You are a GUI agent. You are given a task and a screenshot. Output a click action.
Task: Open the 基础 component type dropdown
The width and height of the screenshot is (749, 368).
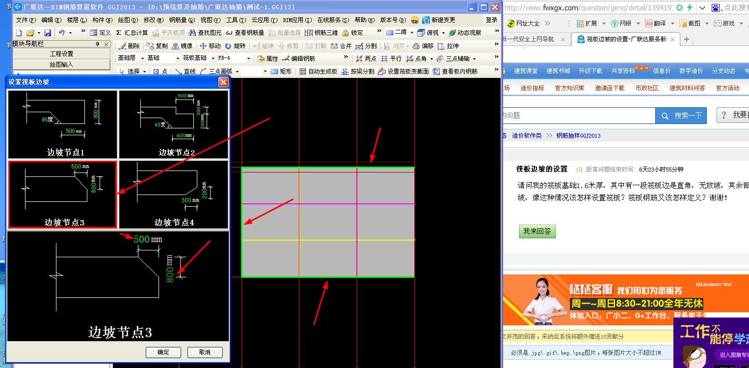(177, 58)
